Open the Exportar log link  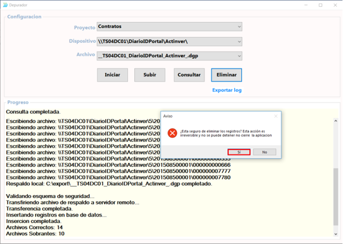pos(227,90)
